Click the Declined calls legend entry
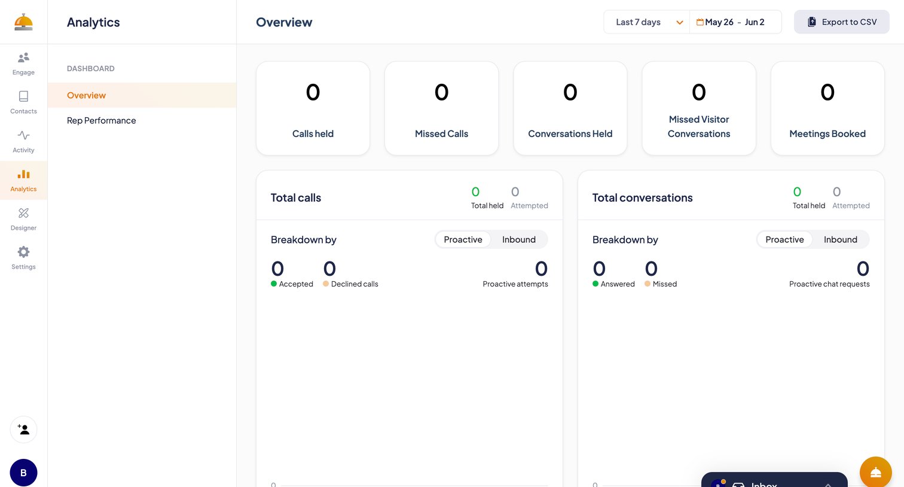This screenshot has height=487, width=904. point(350,284)
